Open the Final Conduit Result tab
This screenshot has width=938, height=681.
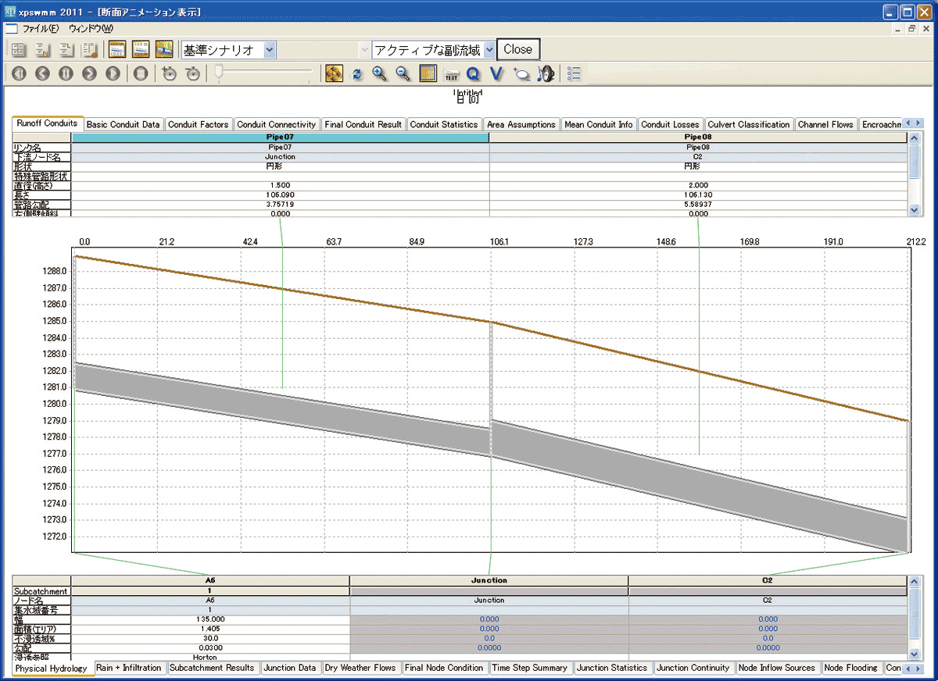tap(363, 124)
